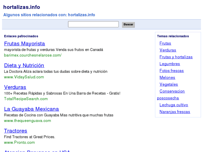Image resolution: width=203 pixels, height=152 pixels.
Task: Open the Dieta y Nutrición link
Action: [24, 66]
